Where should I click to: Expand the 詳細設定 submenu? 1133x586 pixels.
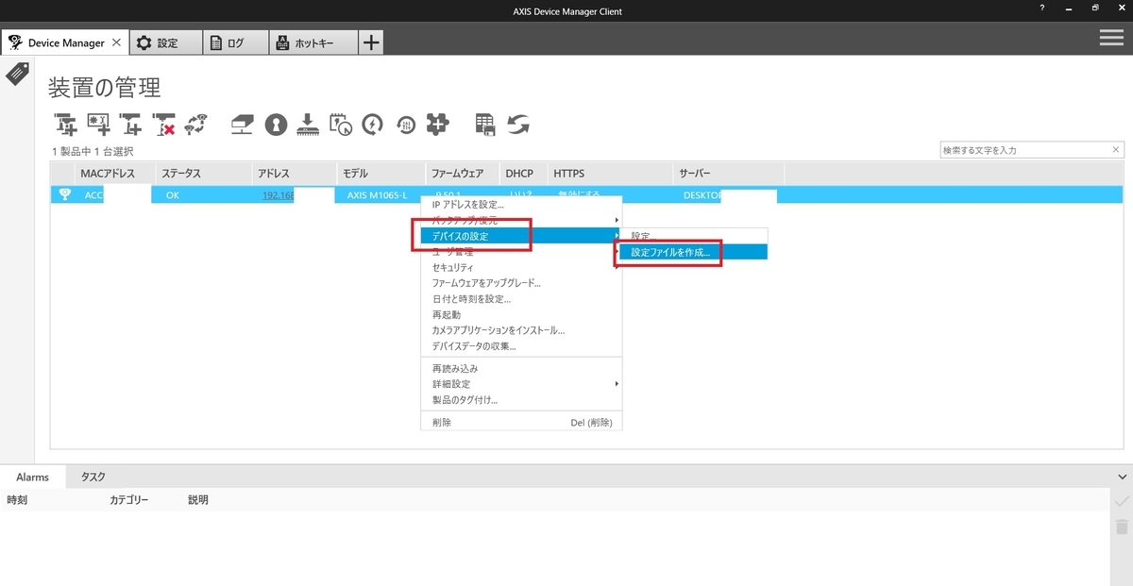point(521,384)
